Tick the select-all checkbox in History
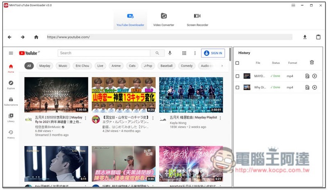This screenshot has width=328, height=190. [x=237, y=63]
